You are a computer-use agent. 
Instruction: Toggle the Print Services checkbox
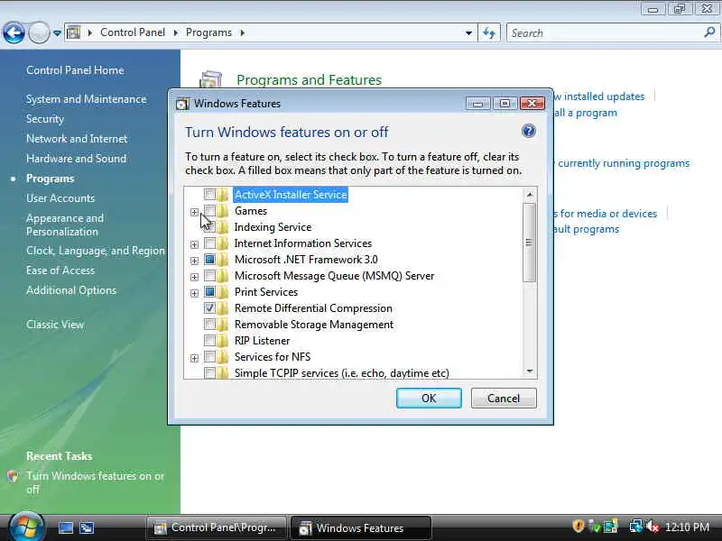(x=209, y=291)
